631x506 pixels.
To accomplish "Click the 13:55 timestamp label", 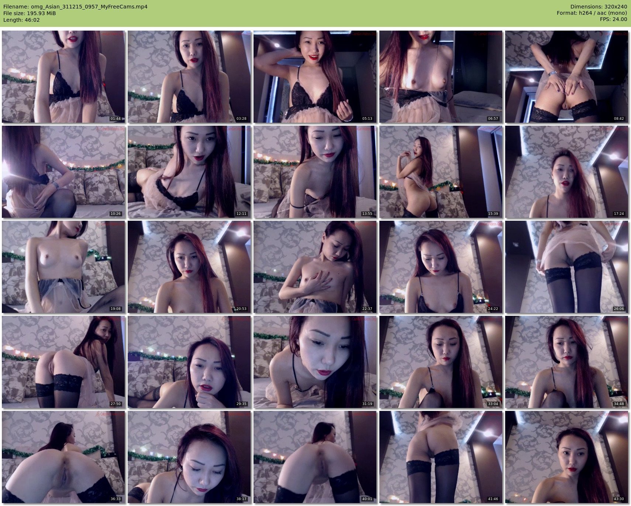I will coord(367,214).
